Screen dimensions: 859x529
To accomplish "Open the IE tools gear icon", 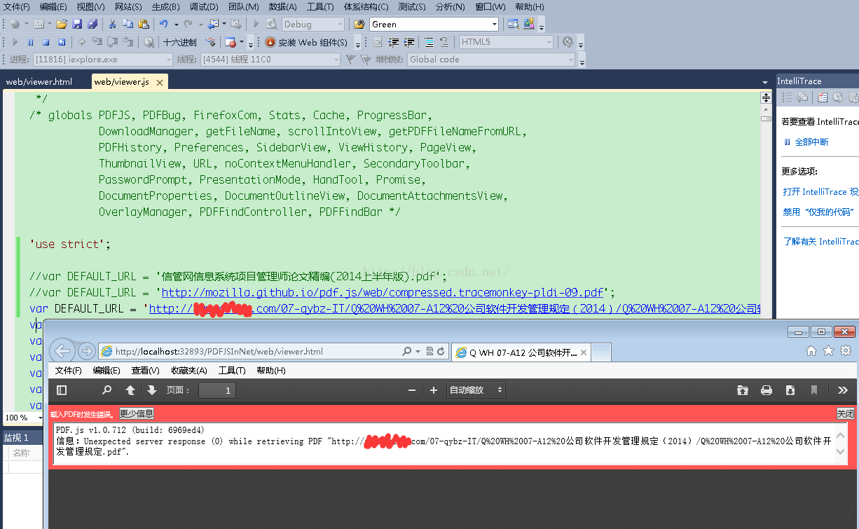I will click(x=846, y=351).
